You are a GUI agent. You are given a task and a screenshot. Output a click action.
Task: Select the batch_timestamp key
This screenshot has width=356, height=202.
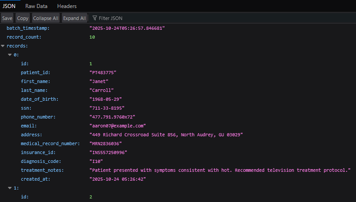(28, 28)
